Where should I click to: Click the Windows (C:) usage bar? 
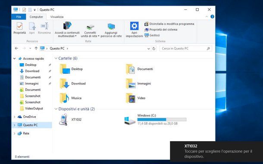pos(162,119)
